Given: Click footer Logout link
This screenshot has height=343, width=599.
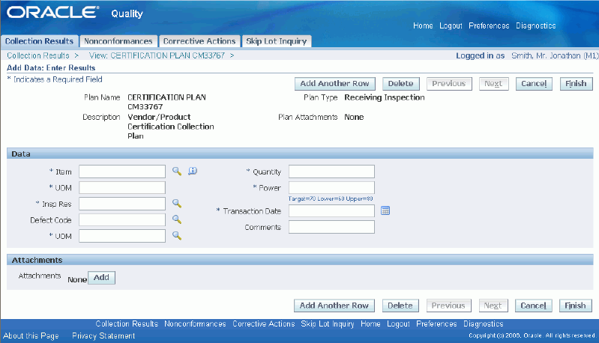Looking at the screenshot, I should 398,324.
